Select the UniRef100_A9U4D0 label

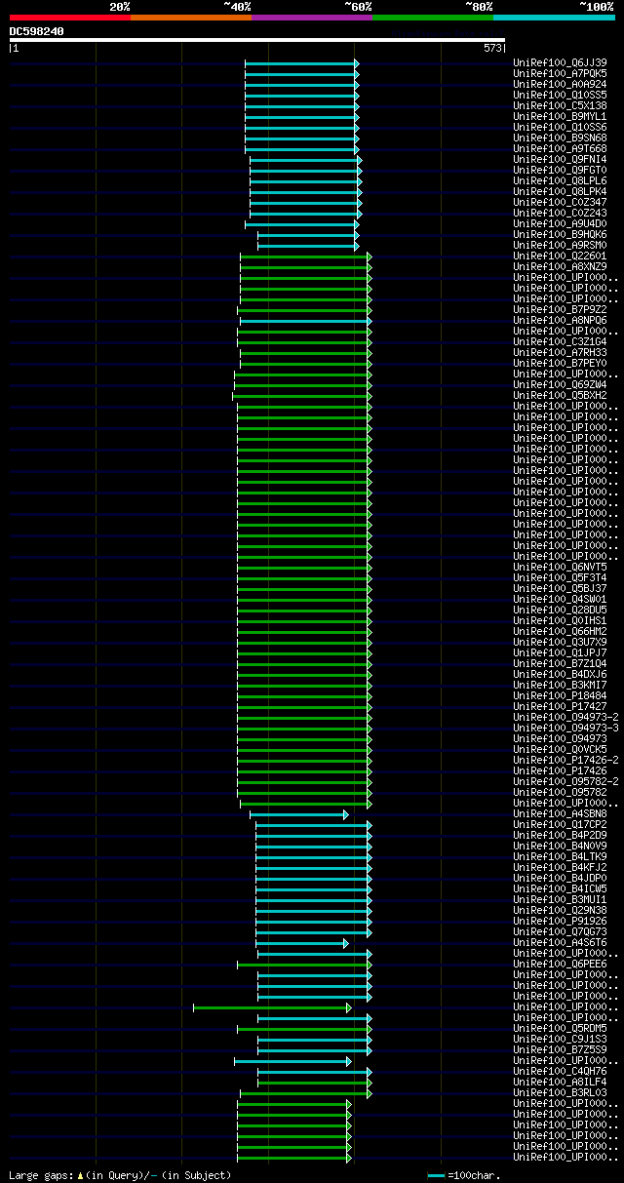tap(560, 223)
